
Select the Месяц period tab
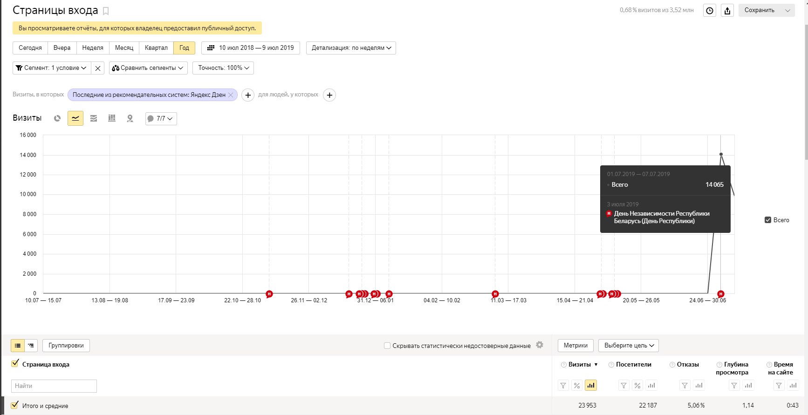coord(124,48)
